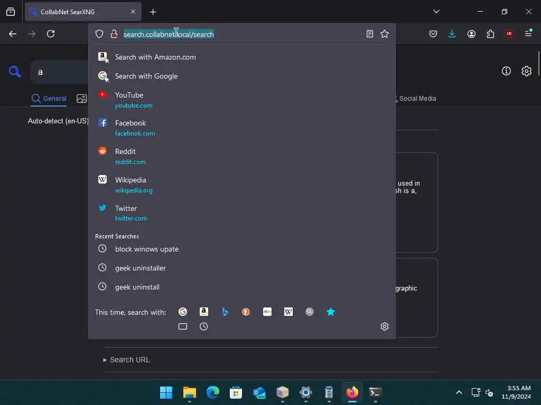Search this time with Google icon
The height and width of the screenshot is (405, 541).
[182, 312]
